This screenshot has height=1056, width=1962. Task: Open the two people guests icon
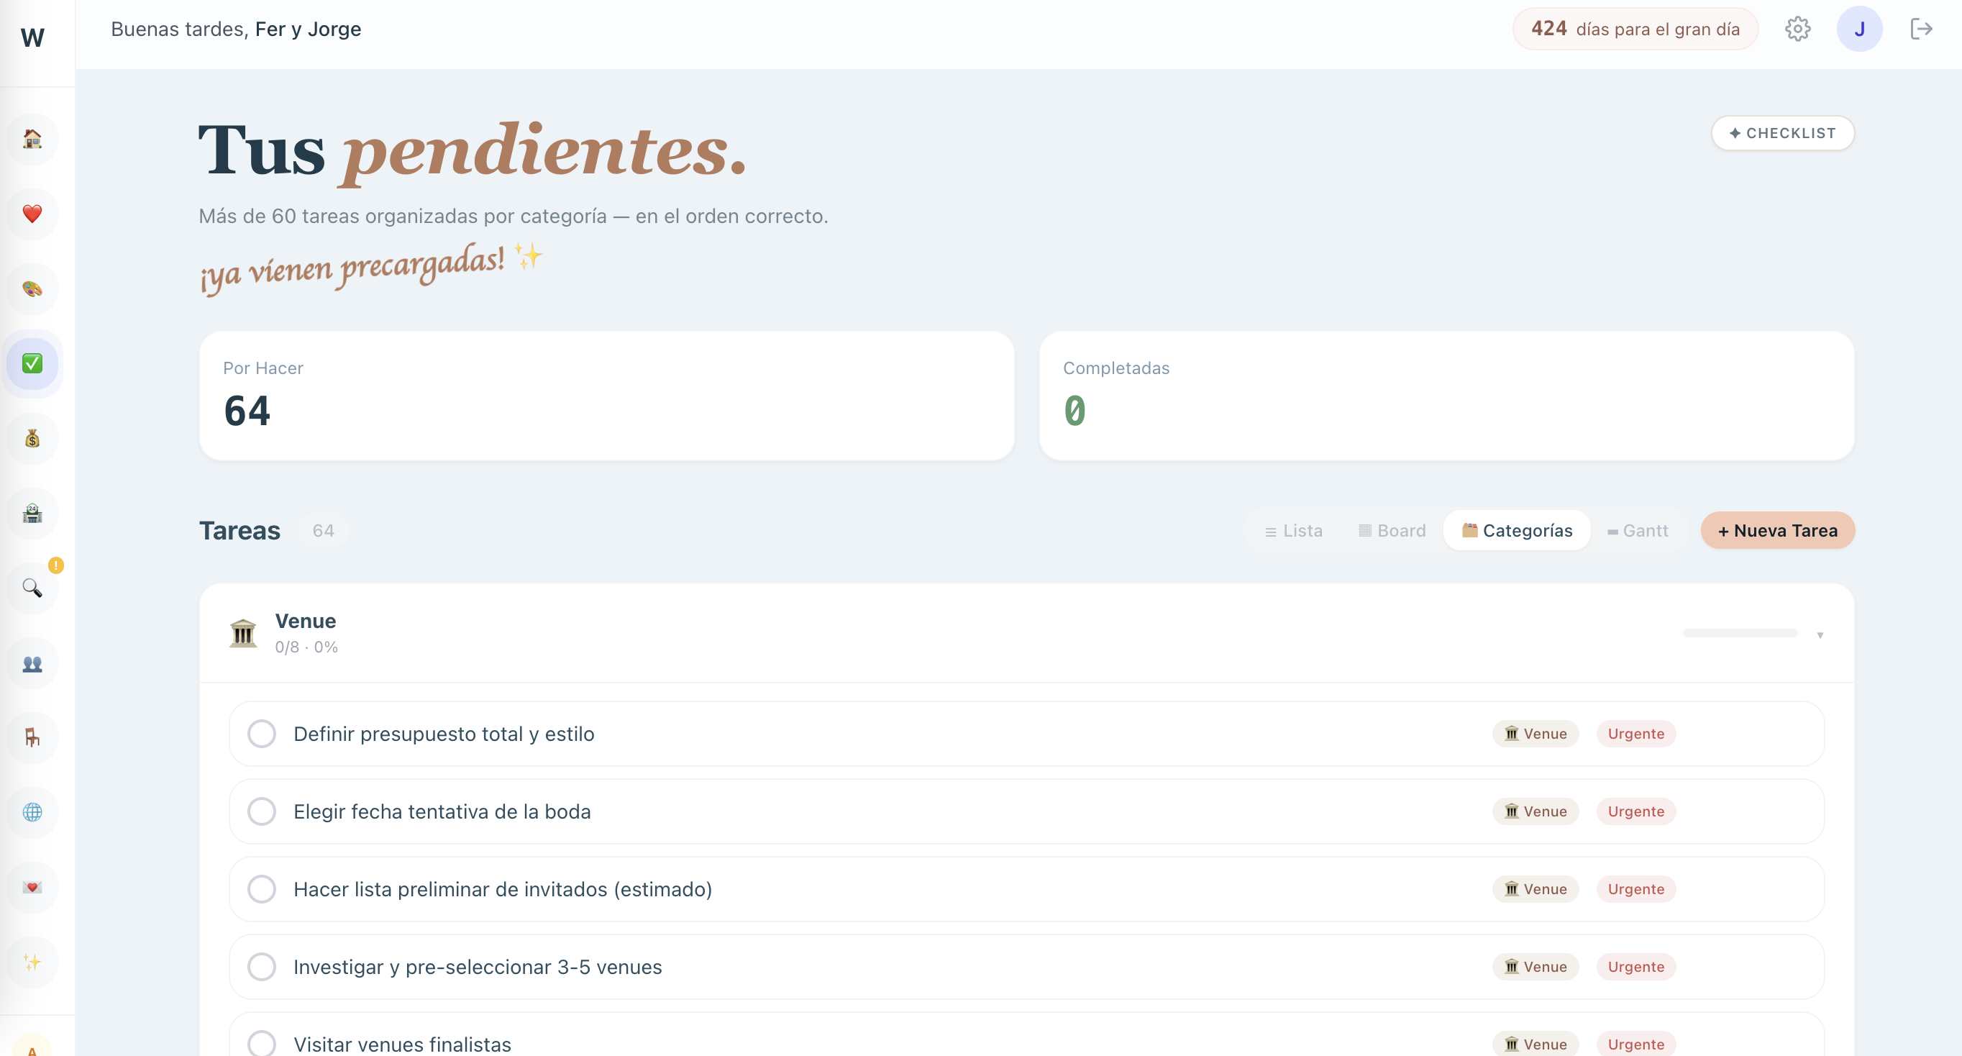click(x=32, y=663)
